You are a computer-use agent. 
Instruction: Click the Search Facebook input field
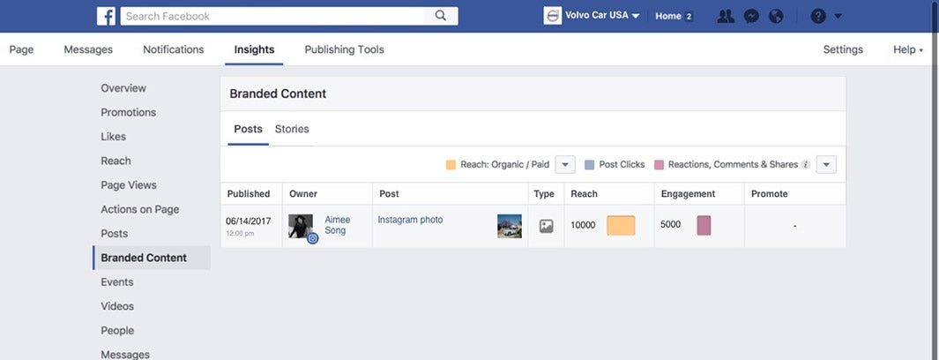point(275,16)
